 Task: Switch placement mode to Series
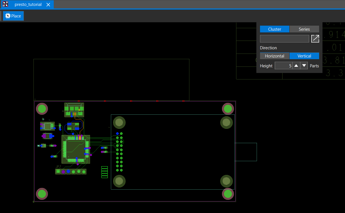(x=304, y=29)
